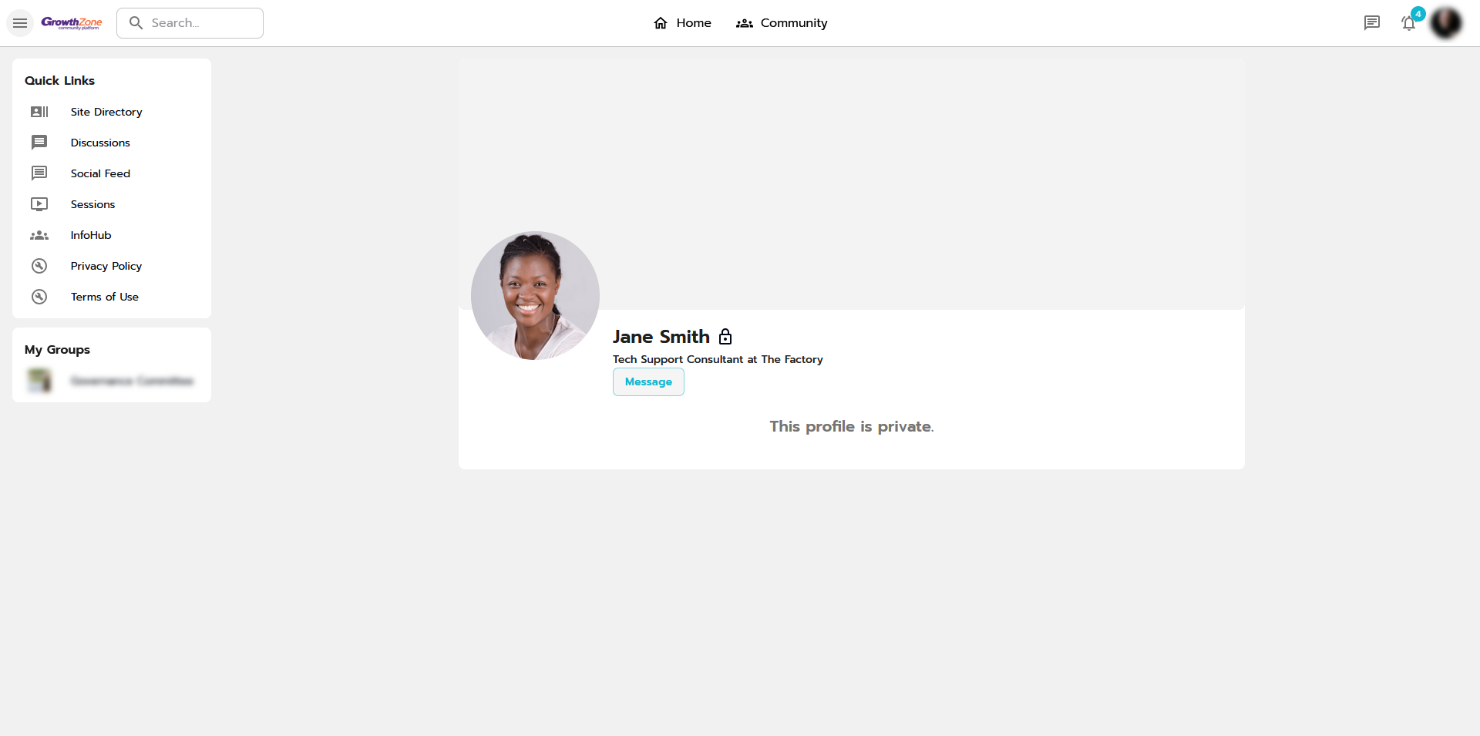Open the blurred group under My Groups
The height and width of the screenshot is (736, 1480).
(x=112, y=381)
